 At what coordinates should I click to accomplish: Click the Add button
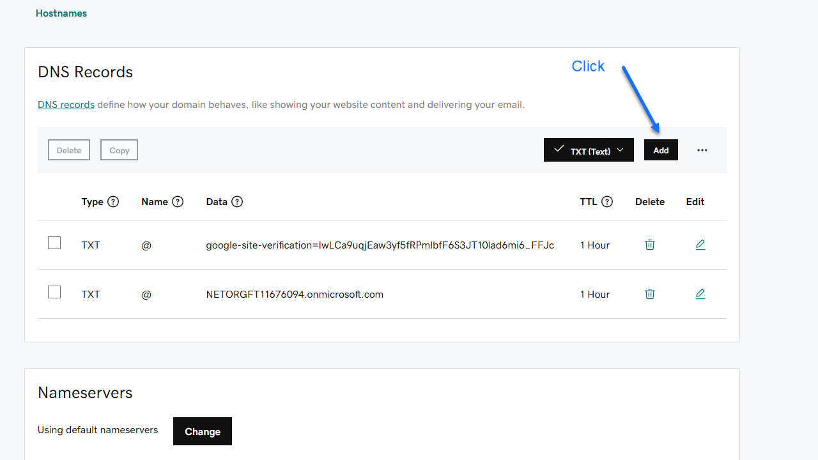click(661, 150)
